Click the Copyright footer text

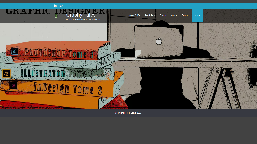tap(128, 113)
